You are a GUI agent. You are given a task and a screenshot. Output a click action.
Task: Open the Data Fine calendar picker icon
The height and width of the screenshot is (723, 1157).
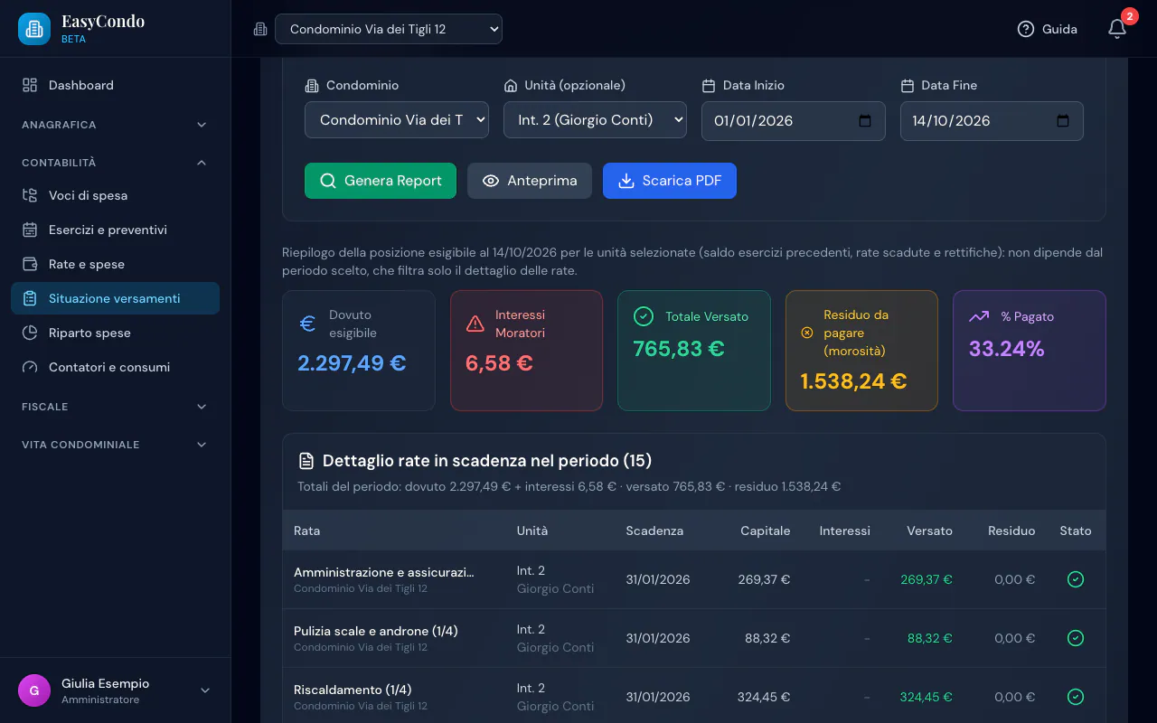[x=1063, y=121]
